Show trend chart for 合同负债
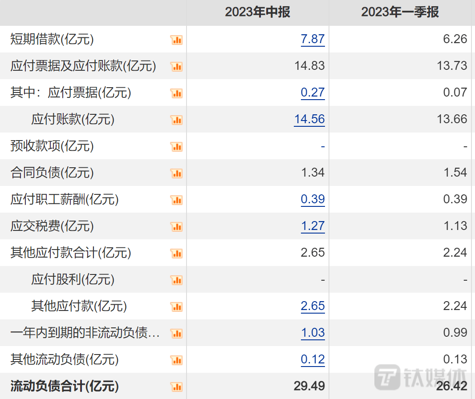 point(176,173)
